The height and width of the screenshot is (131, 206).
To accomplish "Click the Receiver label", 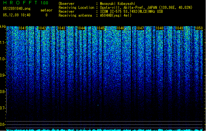I will coord(66,11).
